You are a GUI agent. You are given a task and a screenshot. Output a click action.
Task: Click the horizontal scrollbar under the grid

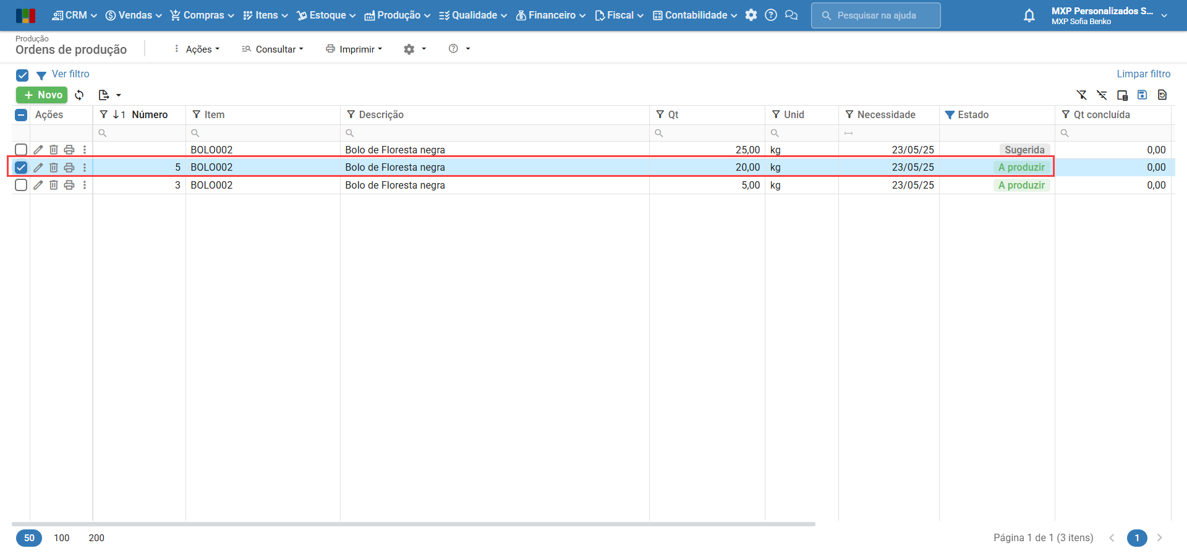pos(414,524)
